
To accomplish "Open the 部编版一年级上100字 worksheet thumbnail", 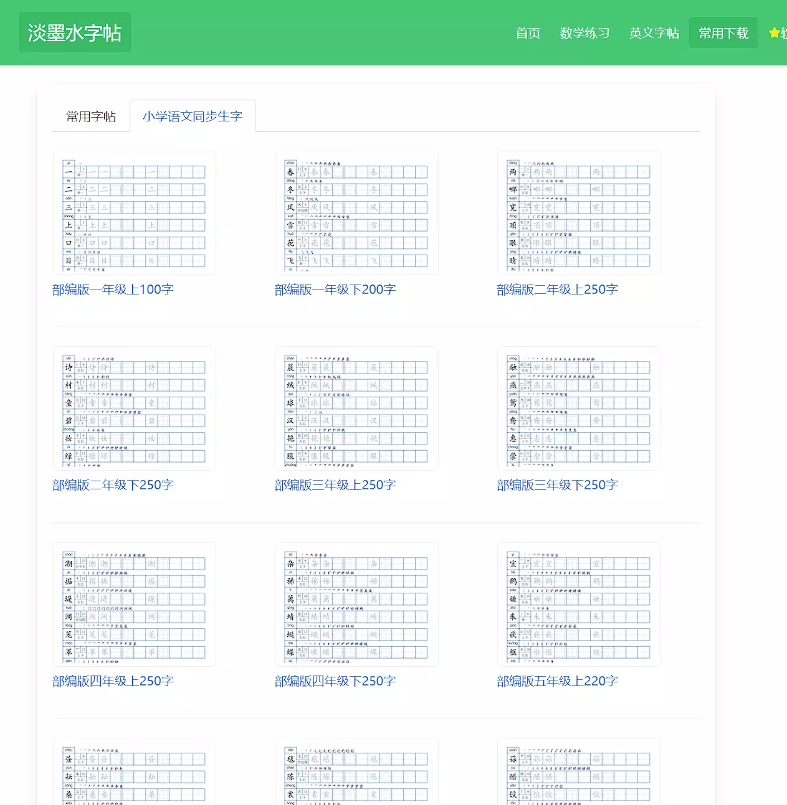I will [x=135, y=213].
